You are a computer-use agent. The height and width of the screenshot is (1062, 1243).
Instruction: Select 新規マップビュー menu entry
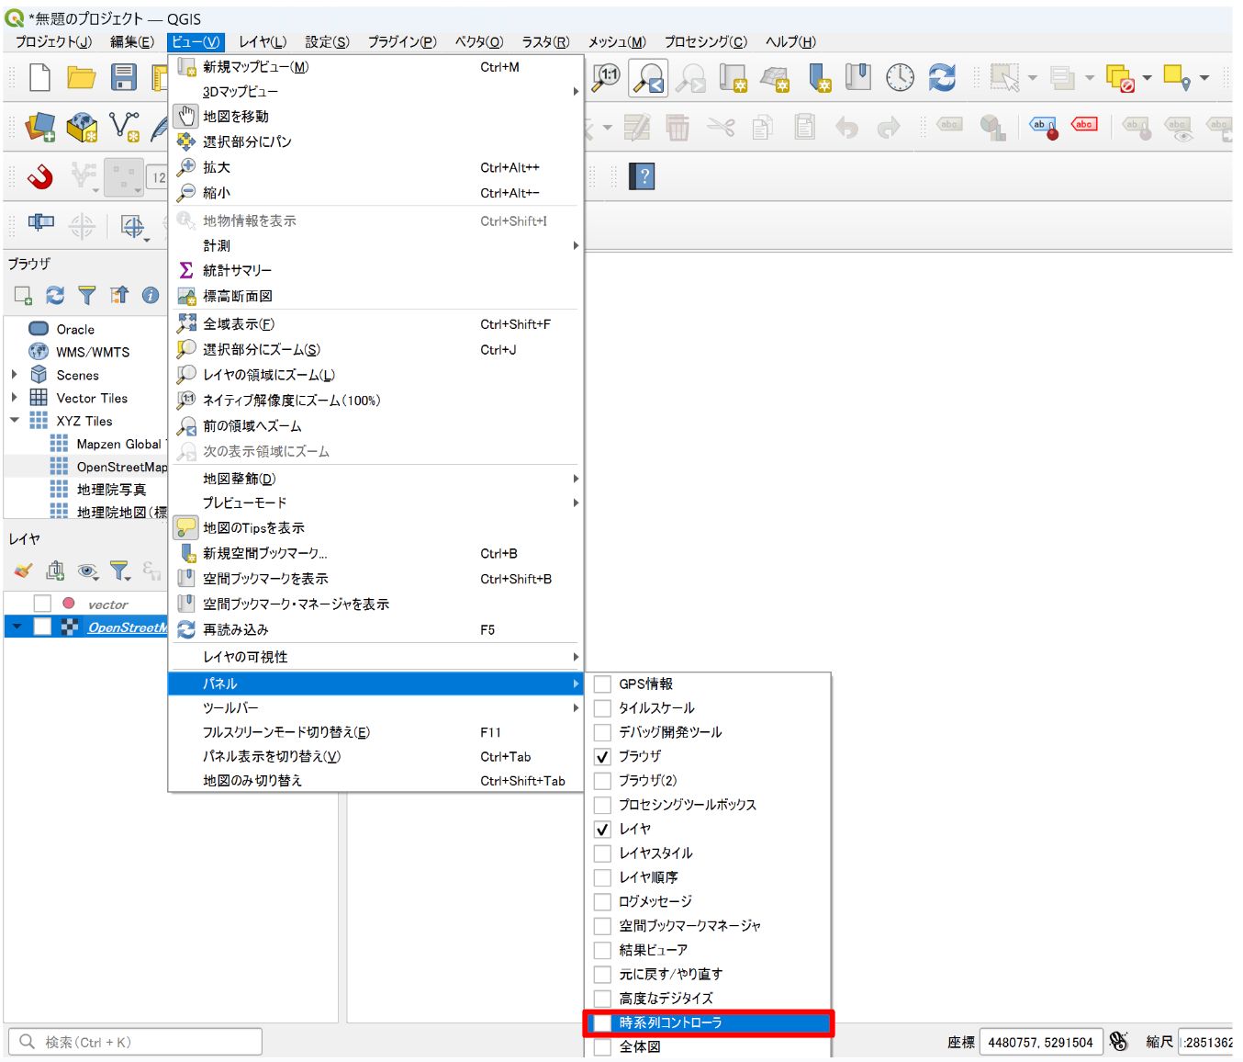(376, 67)
